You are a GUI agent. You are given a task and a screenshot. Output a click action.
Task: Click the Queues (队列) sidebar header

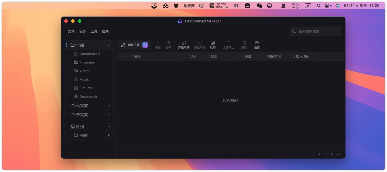pyautogui.click(x=90, y=127)
